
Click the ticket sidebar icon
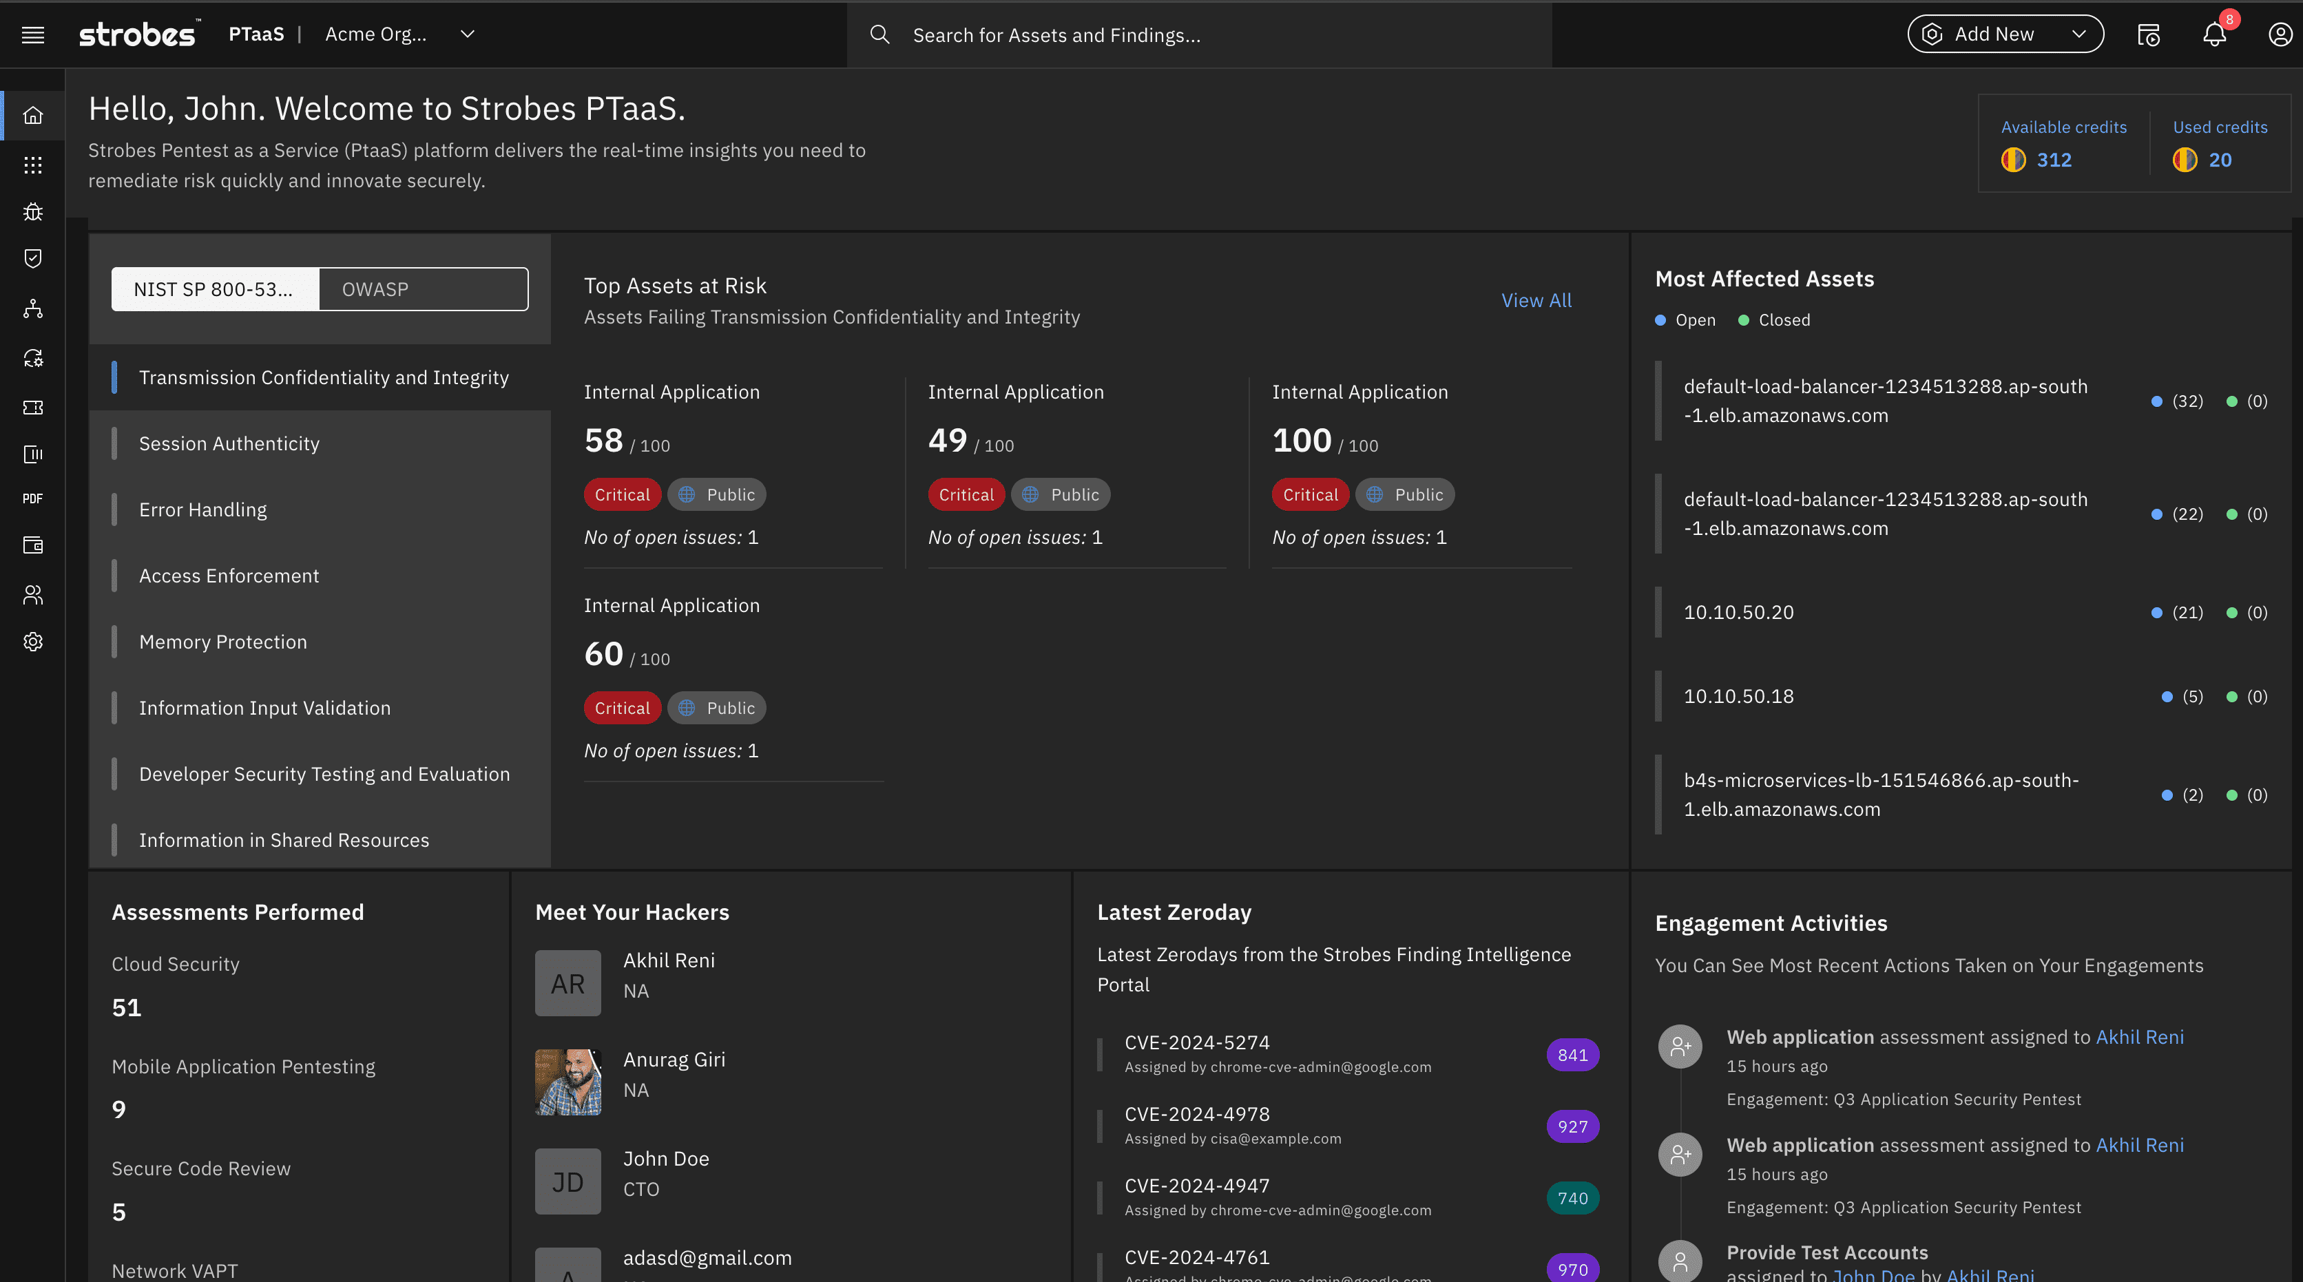(x=33, y=408)
